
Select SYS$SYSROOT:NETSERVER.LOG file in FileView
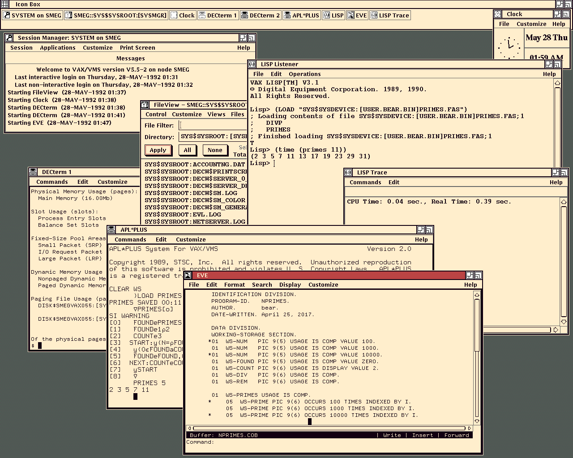(x=195, y=222)
